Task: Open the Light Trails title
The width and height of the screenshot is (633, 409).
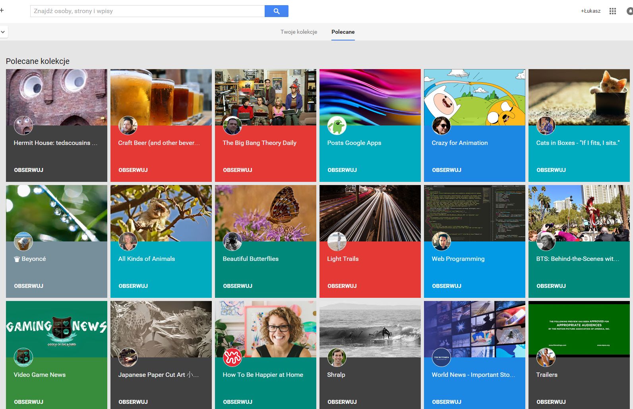Action: point(343,259)
